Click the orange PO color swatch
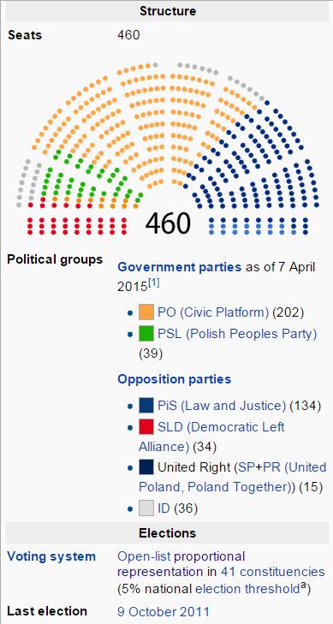This screenshot has height=624, width=333. point(146,312)
